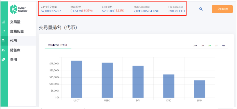Click the 24小时交易量 value $7,088,274.97
The width and height of the screenshot is (237, 109).
(51, 11)
